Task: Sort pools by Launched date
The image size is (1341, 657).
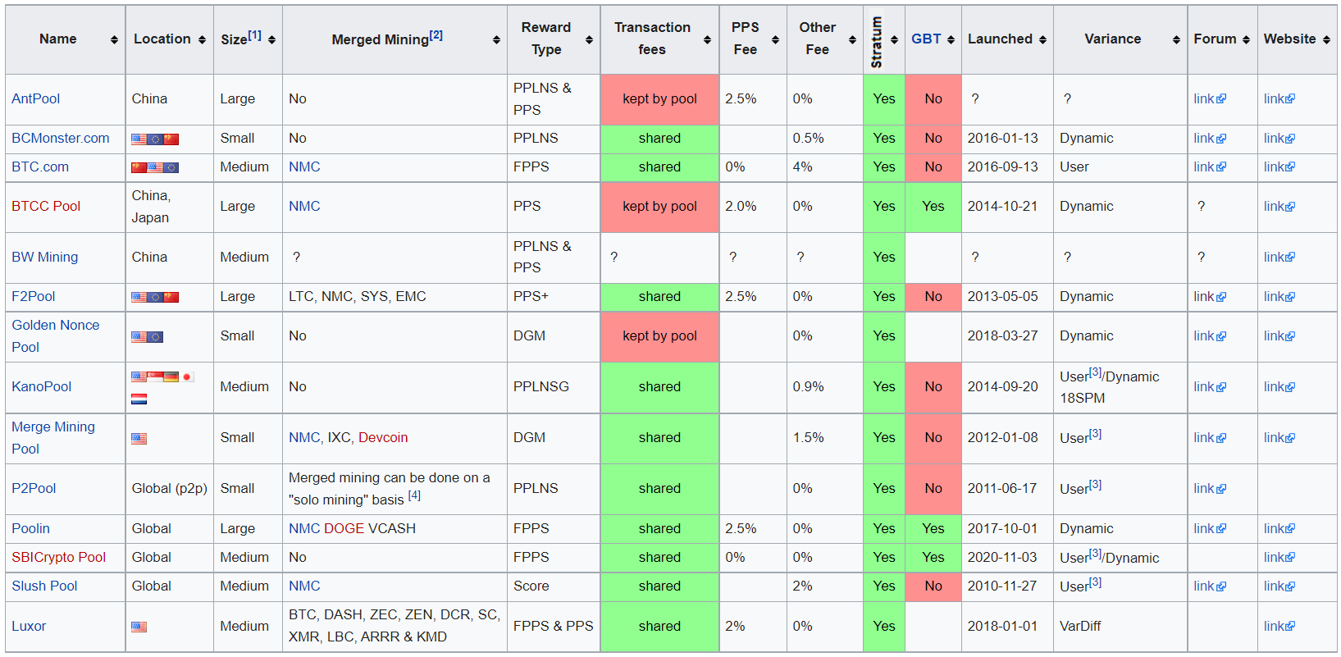Action: 1042,39
